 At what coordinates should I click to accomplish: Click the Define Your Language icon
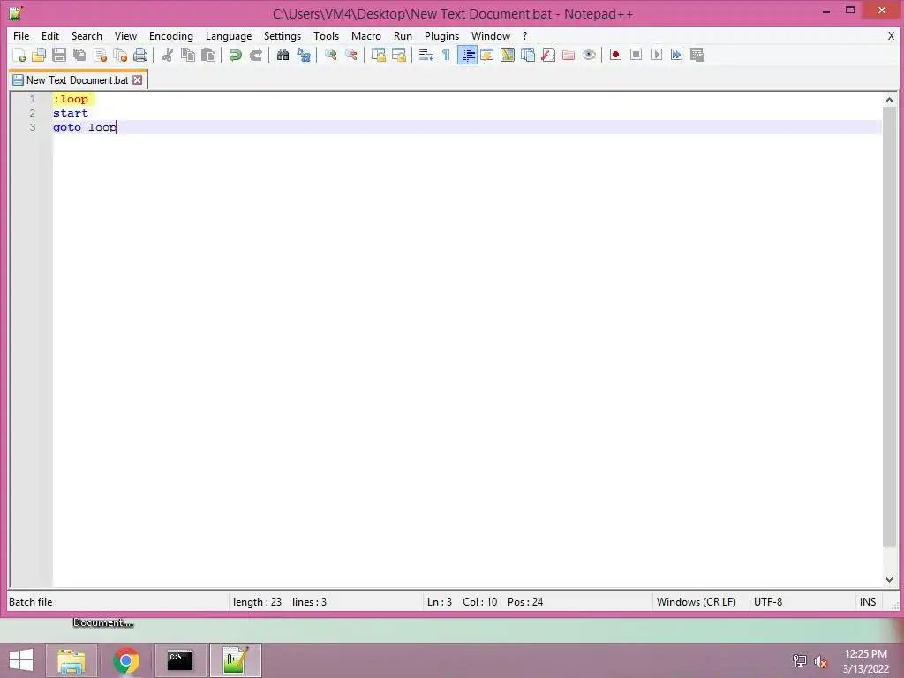click(487, 55)
